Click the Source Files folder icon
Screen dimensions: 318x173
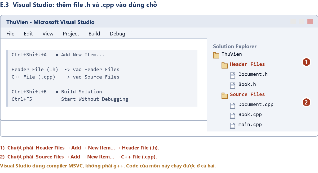(x=225, y=95)
